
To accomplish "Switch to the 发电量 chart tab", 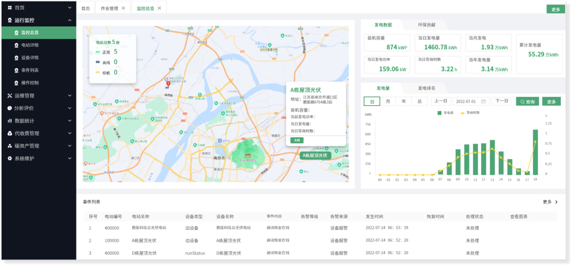I will 383,88.
